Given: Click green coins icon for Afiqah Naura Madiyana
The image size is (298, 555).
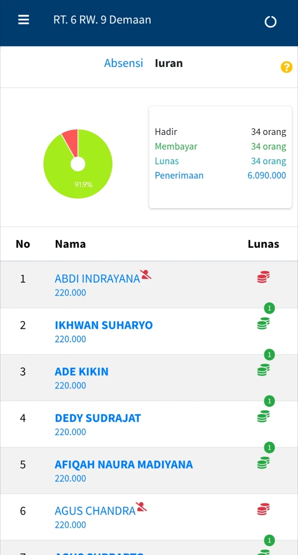Looking at the screenshot, I should pos(263,463).
